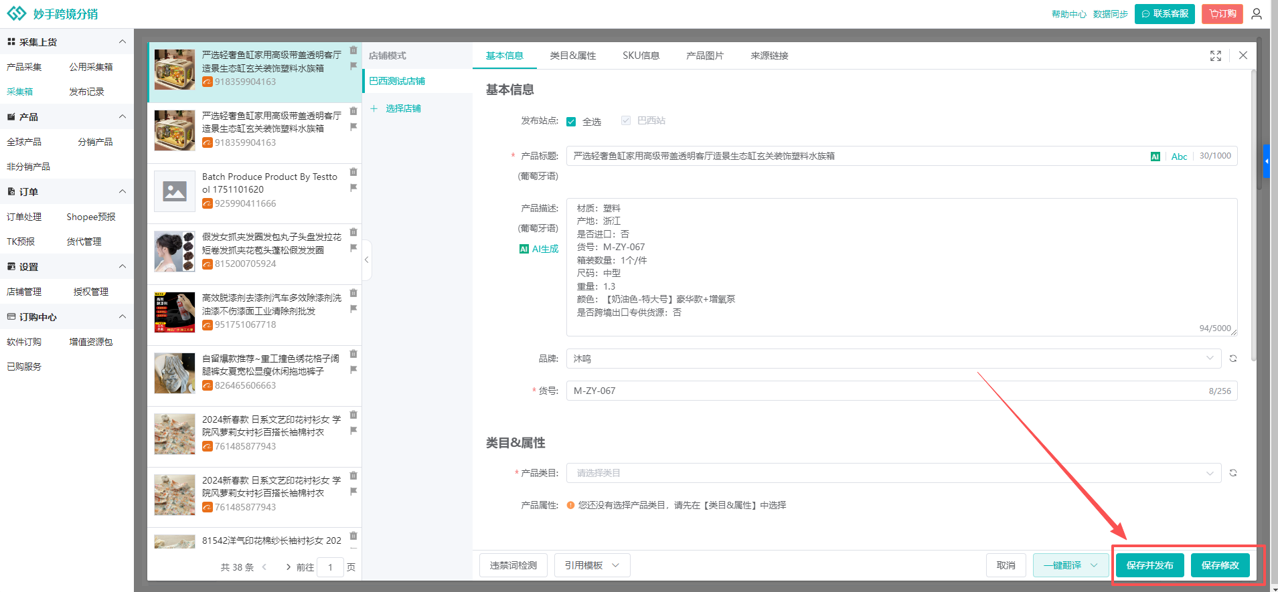The width and height of the screenshot is (1278, 592).
Task: Click the 保存并发布 button
Action: pyautogui.click(x=1149, y=565)
